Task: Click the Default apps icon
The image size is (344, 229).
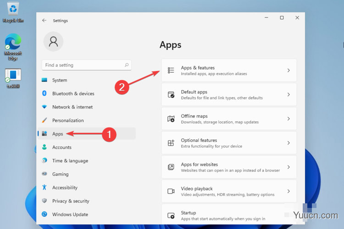Action: click(x=171, y=95)
